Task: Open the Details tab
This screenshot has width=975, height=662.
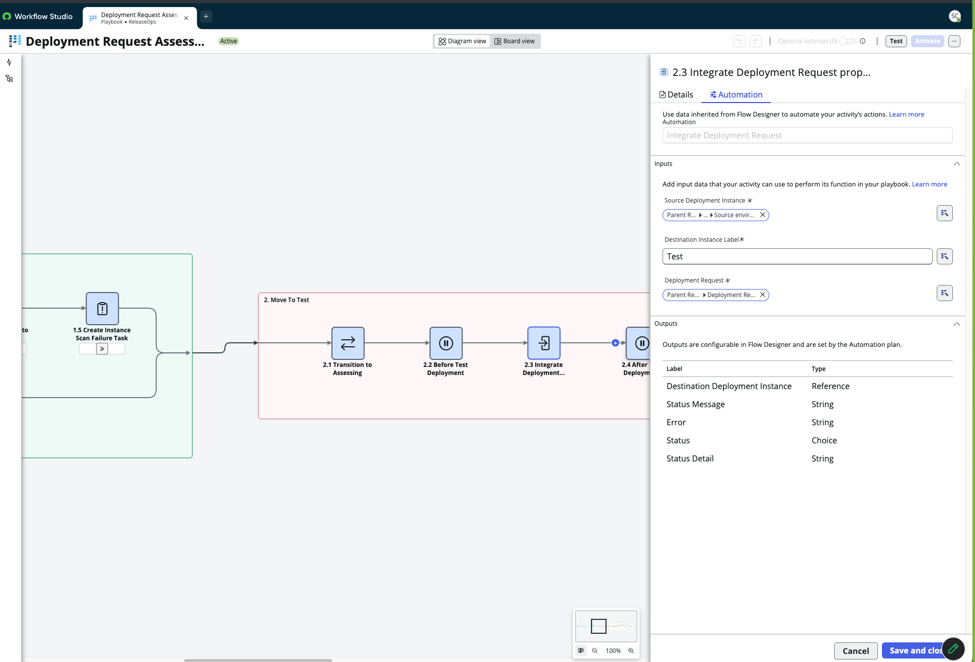Action: point(676,94)
